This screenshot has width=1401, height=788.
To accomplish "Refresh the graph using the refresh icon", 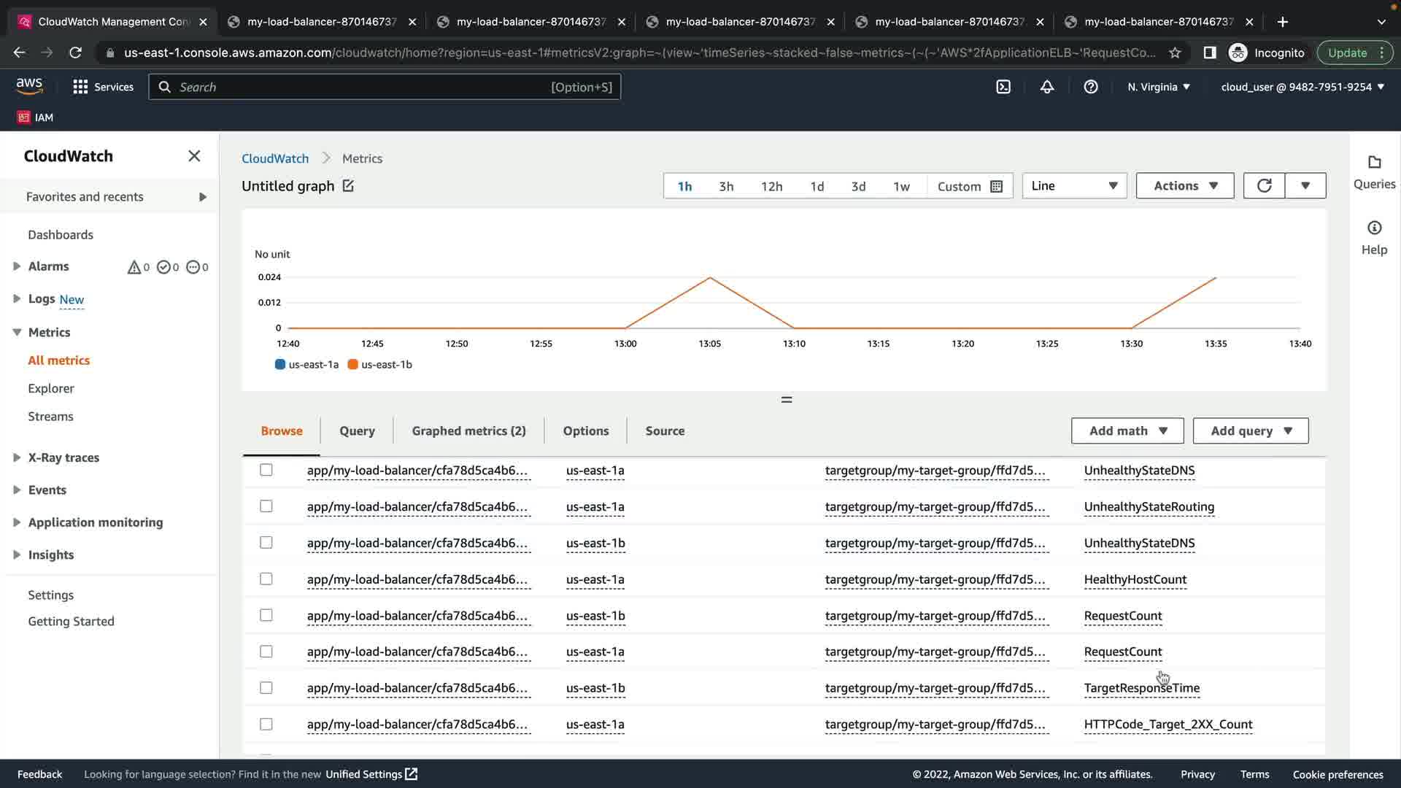I will coord(1264,186).
